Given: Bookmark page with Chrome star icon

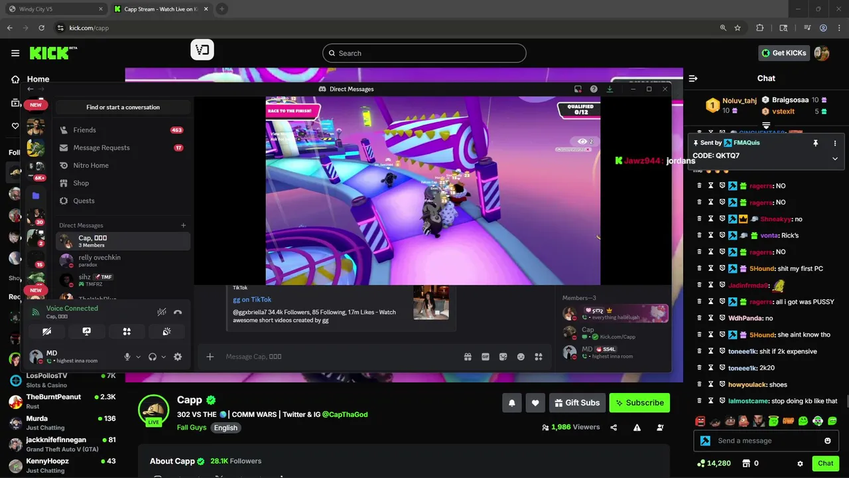Looking at the screenshot, I should (x=738, y=28).
